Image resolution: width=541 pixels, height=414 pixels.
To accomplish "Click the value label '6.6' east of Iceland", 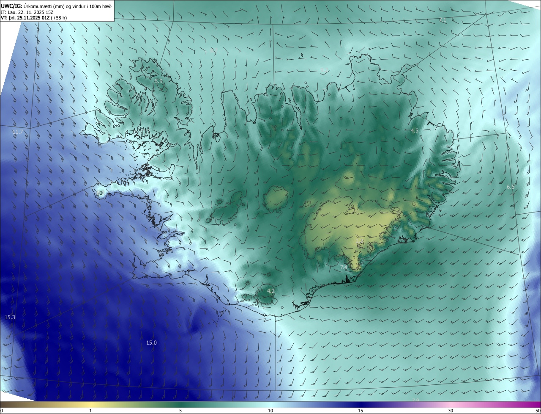I will pos(511,187).
